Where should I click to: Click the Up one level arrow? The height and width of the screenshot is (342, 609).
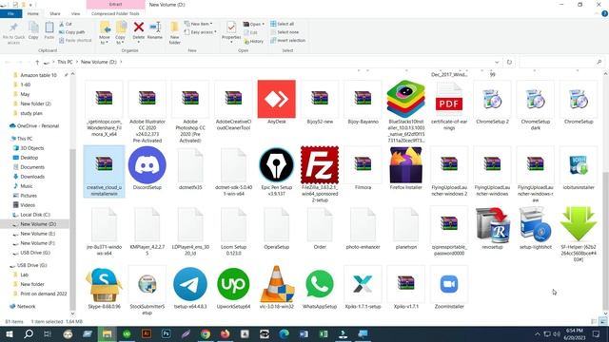tap(37, 62)
